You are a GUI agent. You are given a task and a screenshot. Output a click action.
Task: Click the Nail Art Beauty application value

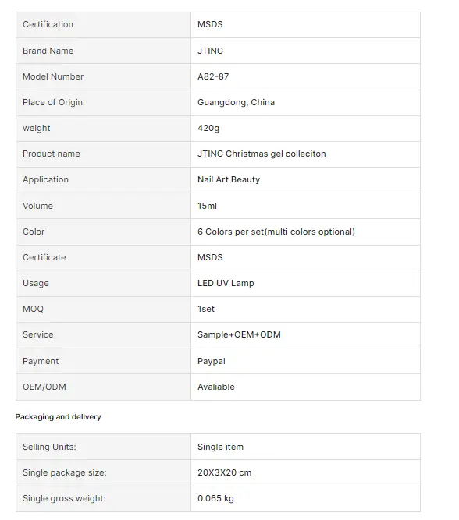(x=229, y=179)
